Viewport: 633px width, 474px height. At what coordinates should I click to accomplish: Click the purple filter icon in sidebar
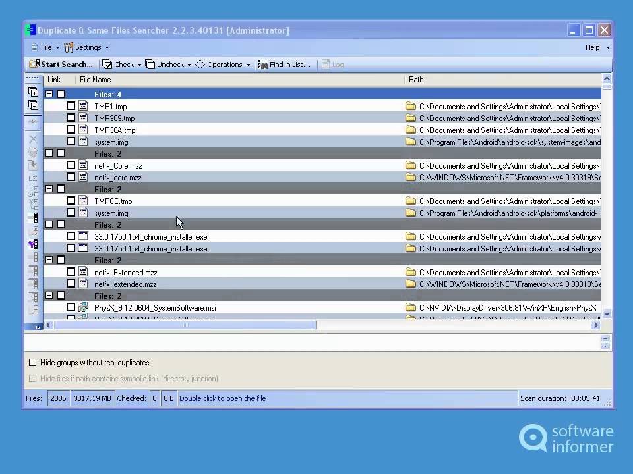[32, 244]
